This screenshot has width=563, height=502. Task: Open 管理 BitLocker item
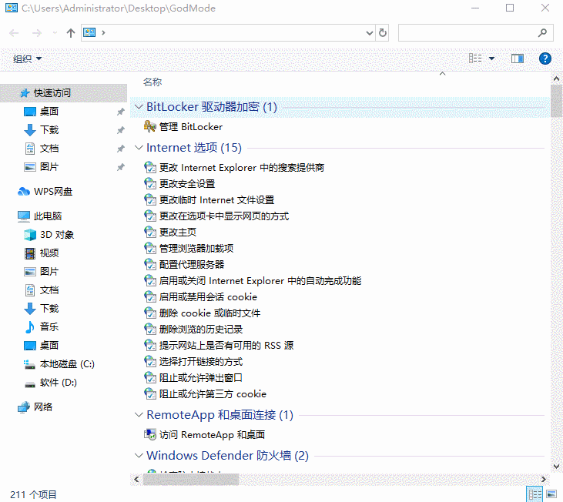[x=183, y=127]
